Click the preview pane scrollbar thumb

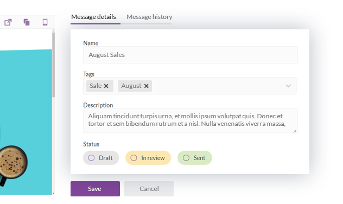click(53, 65)
